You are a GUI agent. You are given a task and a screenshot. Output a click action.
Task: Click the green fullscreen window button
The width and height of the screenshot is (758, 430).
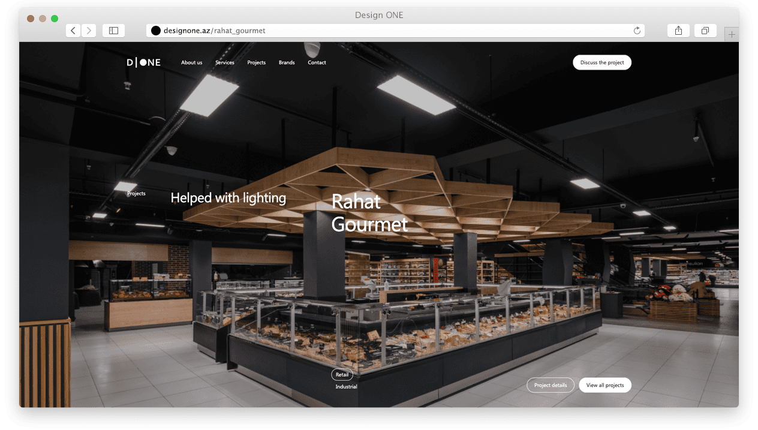click(55, 19)
